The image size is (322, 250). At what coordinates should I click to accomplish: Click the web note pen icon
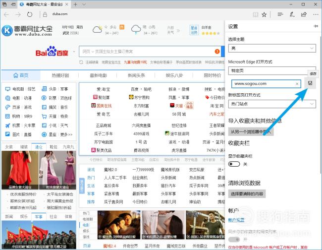292,14
